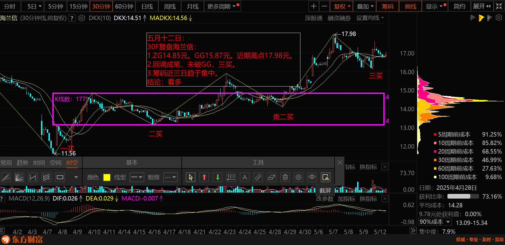Click the chip distribution list icon
Viewport: 505px width, 245px height.
point(473,18)
